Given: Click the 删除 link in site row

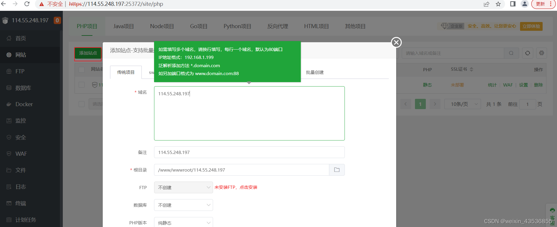Looking at the screenshot, I should (x=538, y=85).
